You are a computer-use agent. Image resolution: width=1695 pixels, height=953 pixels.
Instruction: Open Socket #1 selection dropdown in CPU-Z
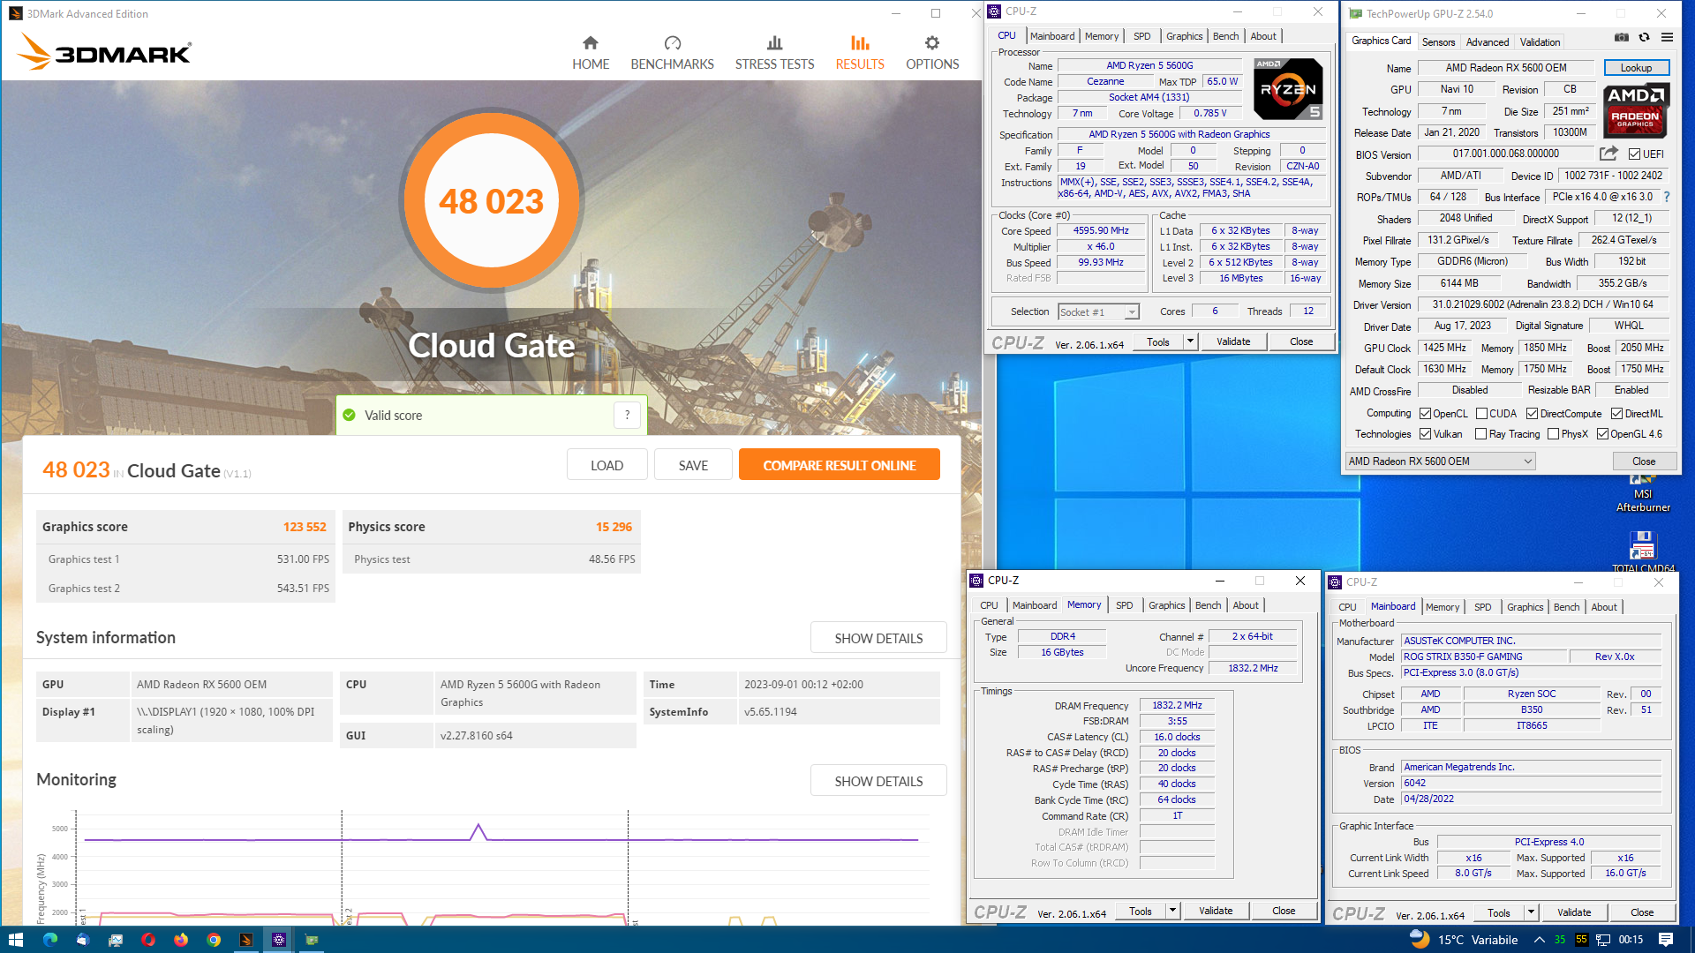tap(1099, 312)
